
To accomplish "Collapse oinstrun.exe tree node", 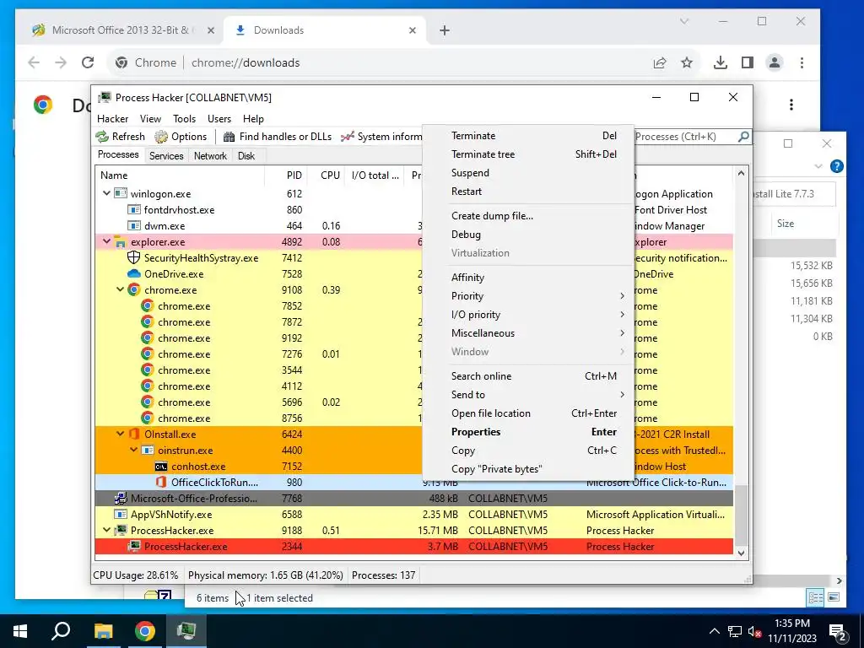I will point(133,450).
